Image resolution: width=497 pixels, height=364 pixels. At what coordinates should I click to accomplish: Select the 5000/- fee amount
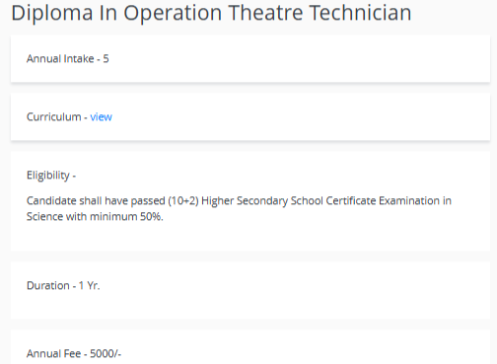106,354
